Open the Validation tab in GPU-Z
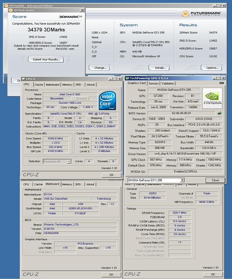The height and width of the screenshot is (279, 232). [168, 83]
